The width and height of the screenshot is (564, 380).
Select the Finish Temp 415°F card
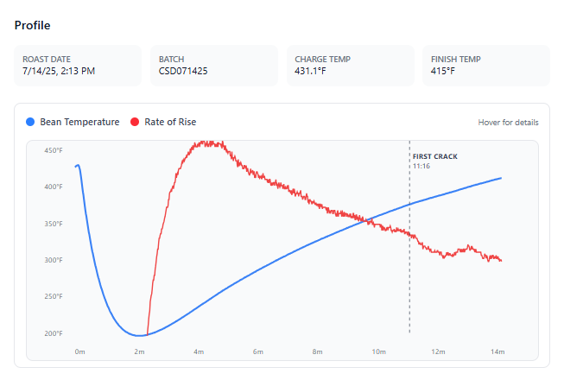[x=486, y=66]
